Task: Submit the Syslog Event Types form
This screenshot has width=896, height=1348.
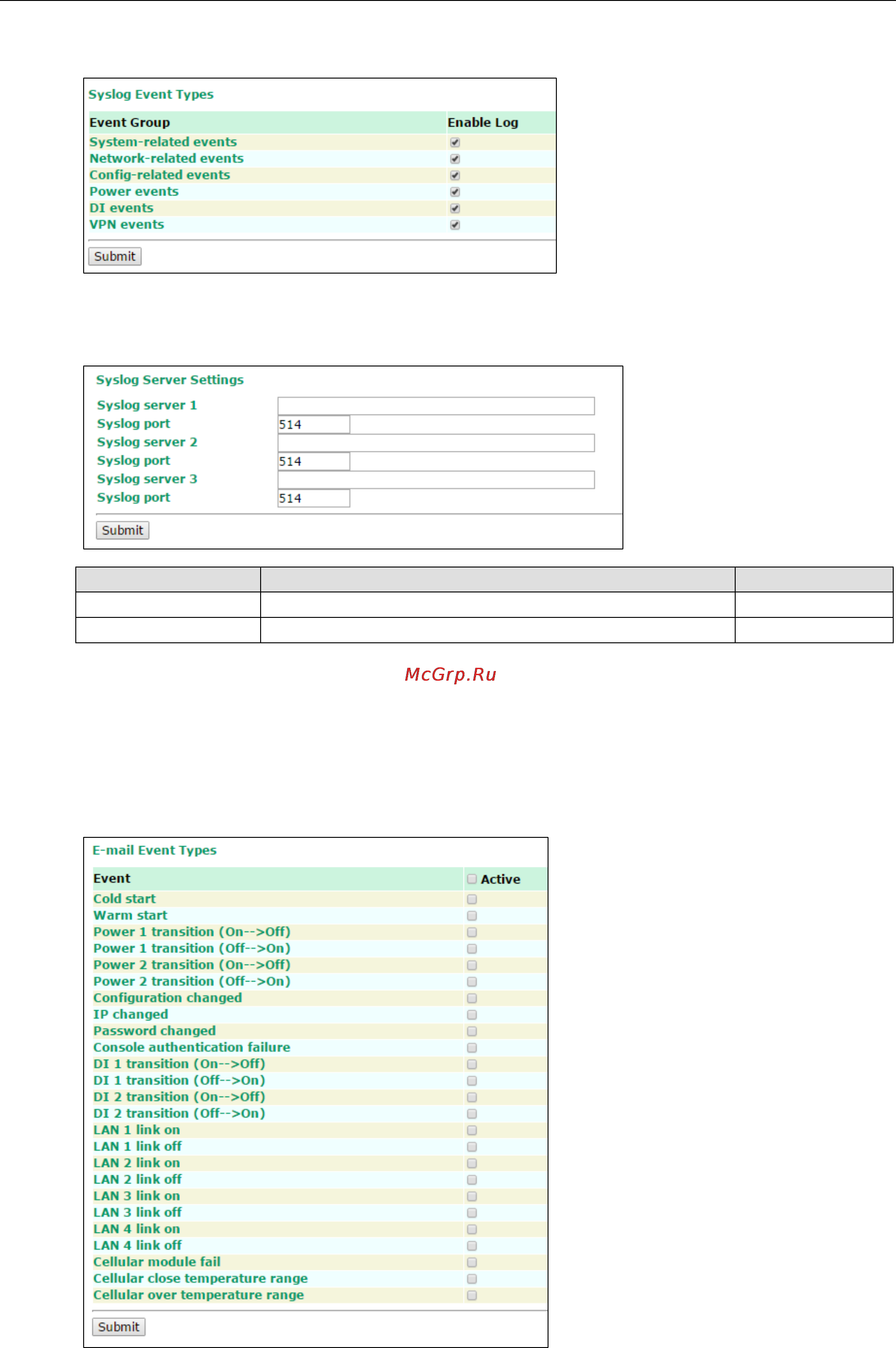Action: point(115,256)
